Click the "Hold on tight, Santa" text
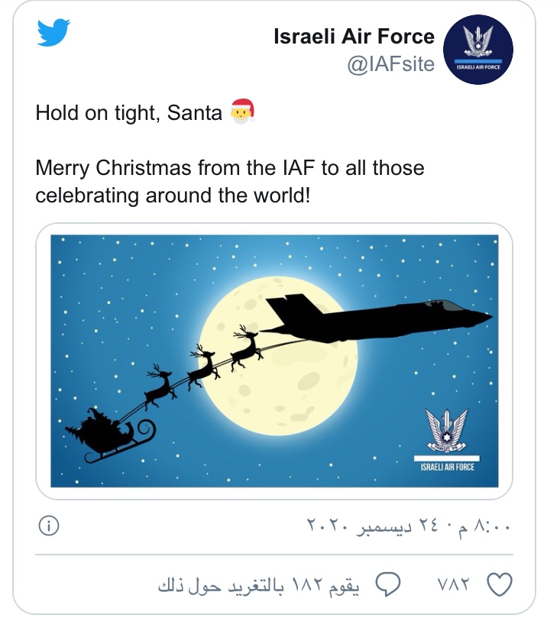 coord(128,114)
